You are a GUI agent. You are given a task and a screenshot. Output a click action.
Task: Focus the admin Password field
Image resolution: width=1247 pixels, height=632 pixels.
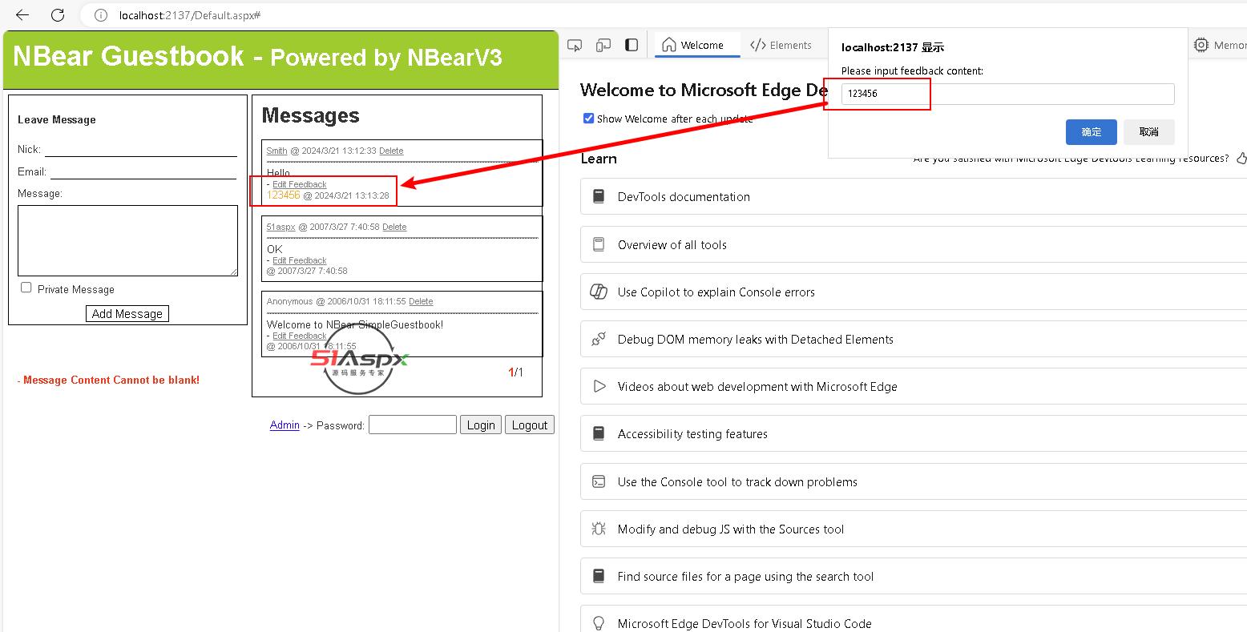click(412, 425)
